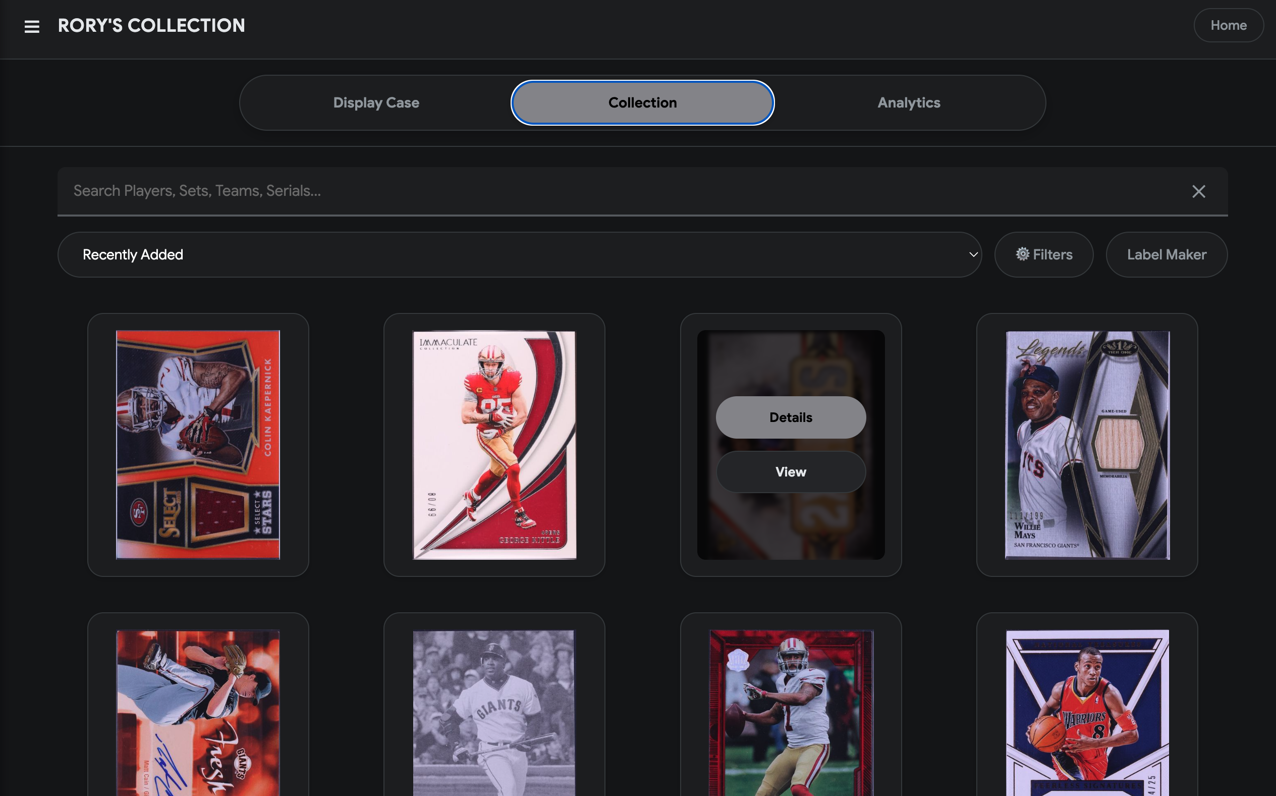Open the hamburger menu icon
1276x796 pixels.
click(x=32, y=26)
